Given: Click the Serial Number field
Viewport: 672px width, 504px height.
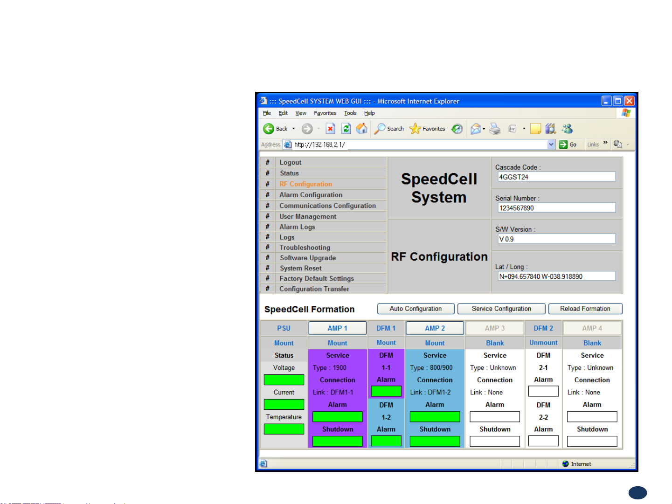Looking at the screenshot, I should [556, 208].
